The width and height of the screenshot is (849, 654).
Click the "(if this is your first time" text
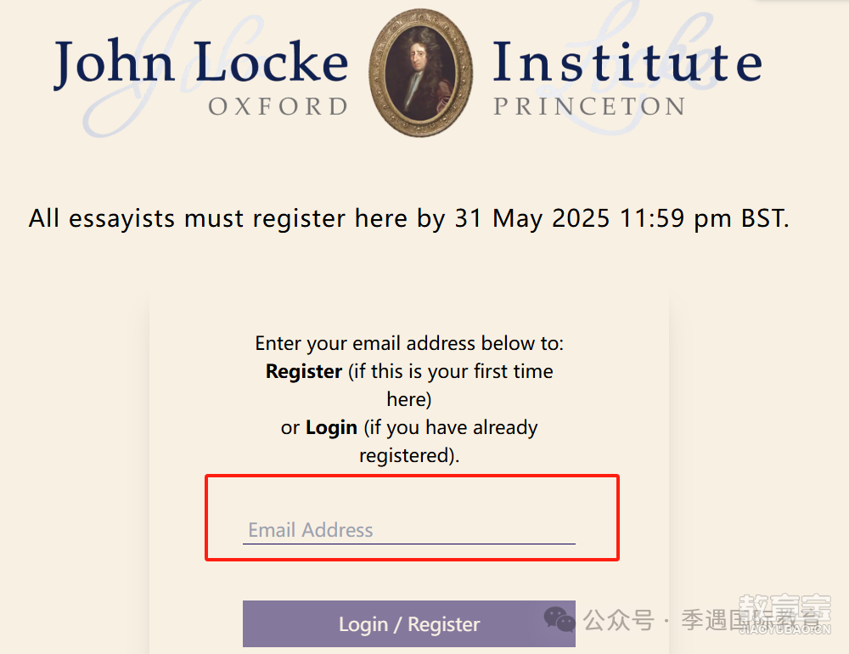pyautogui.click(x=451, y=371)
